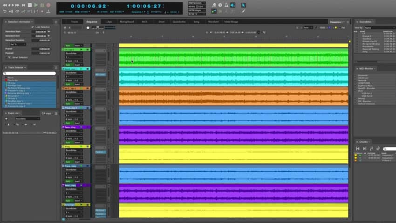Click the Track Selector search field

(30, 73)
